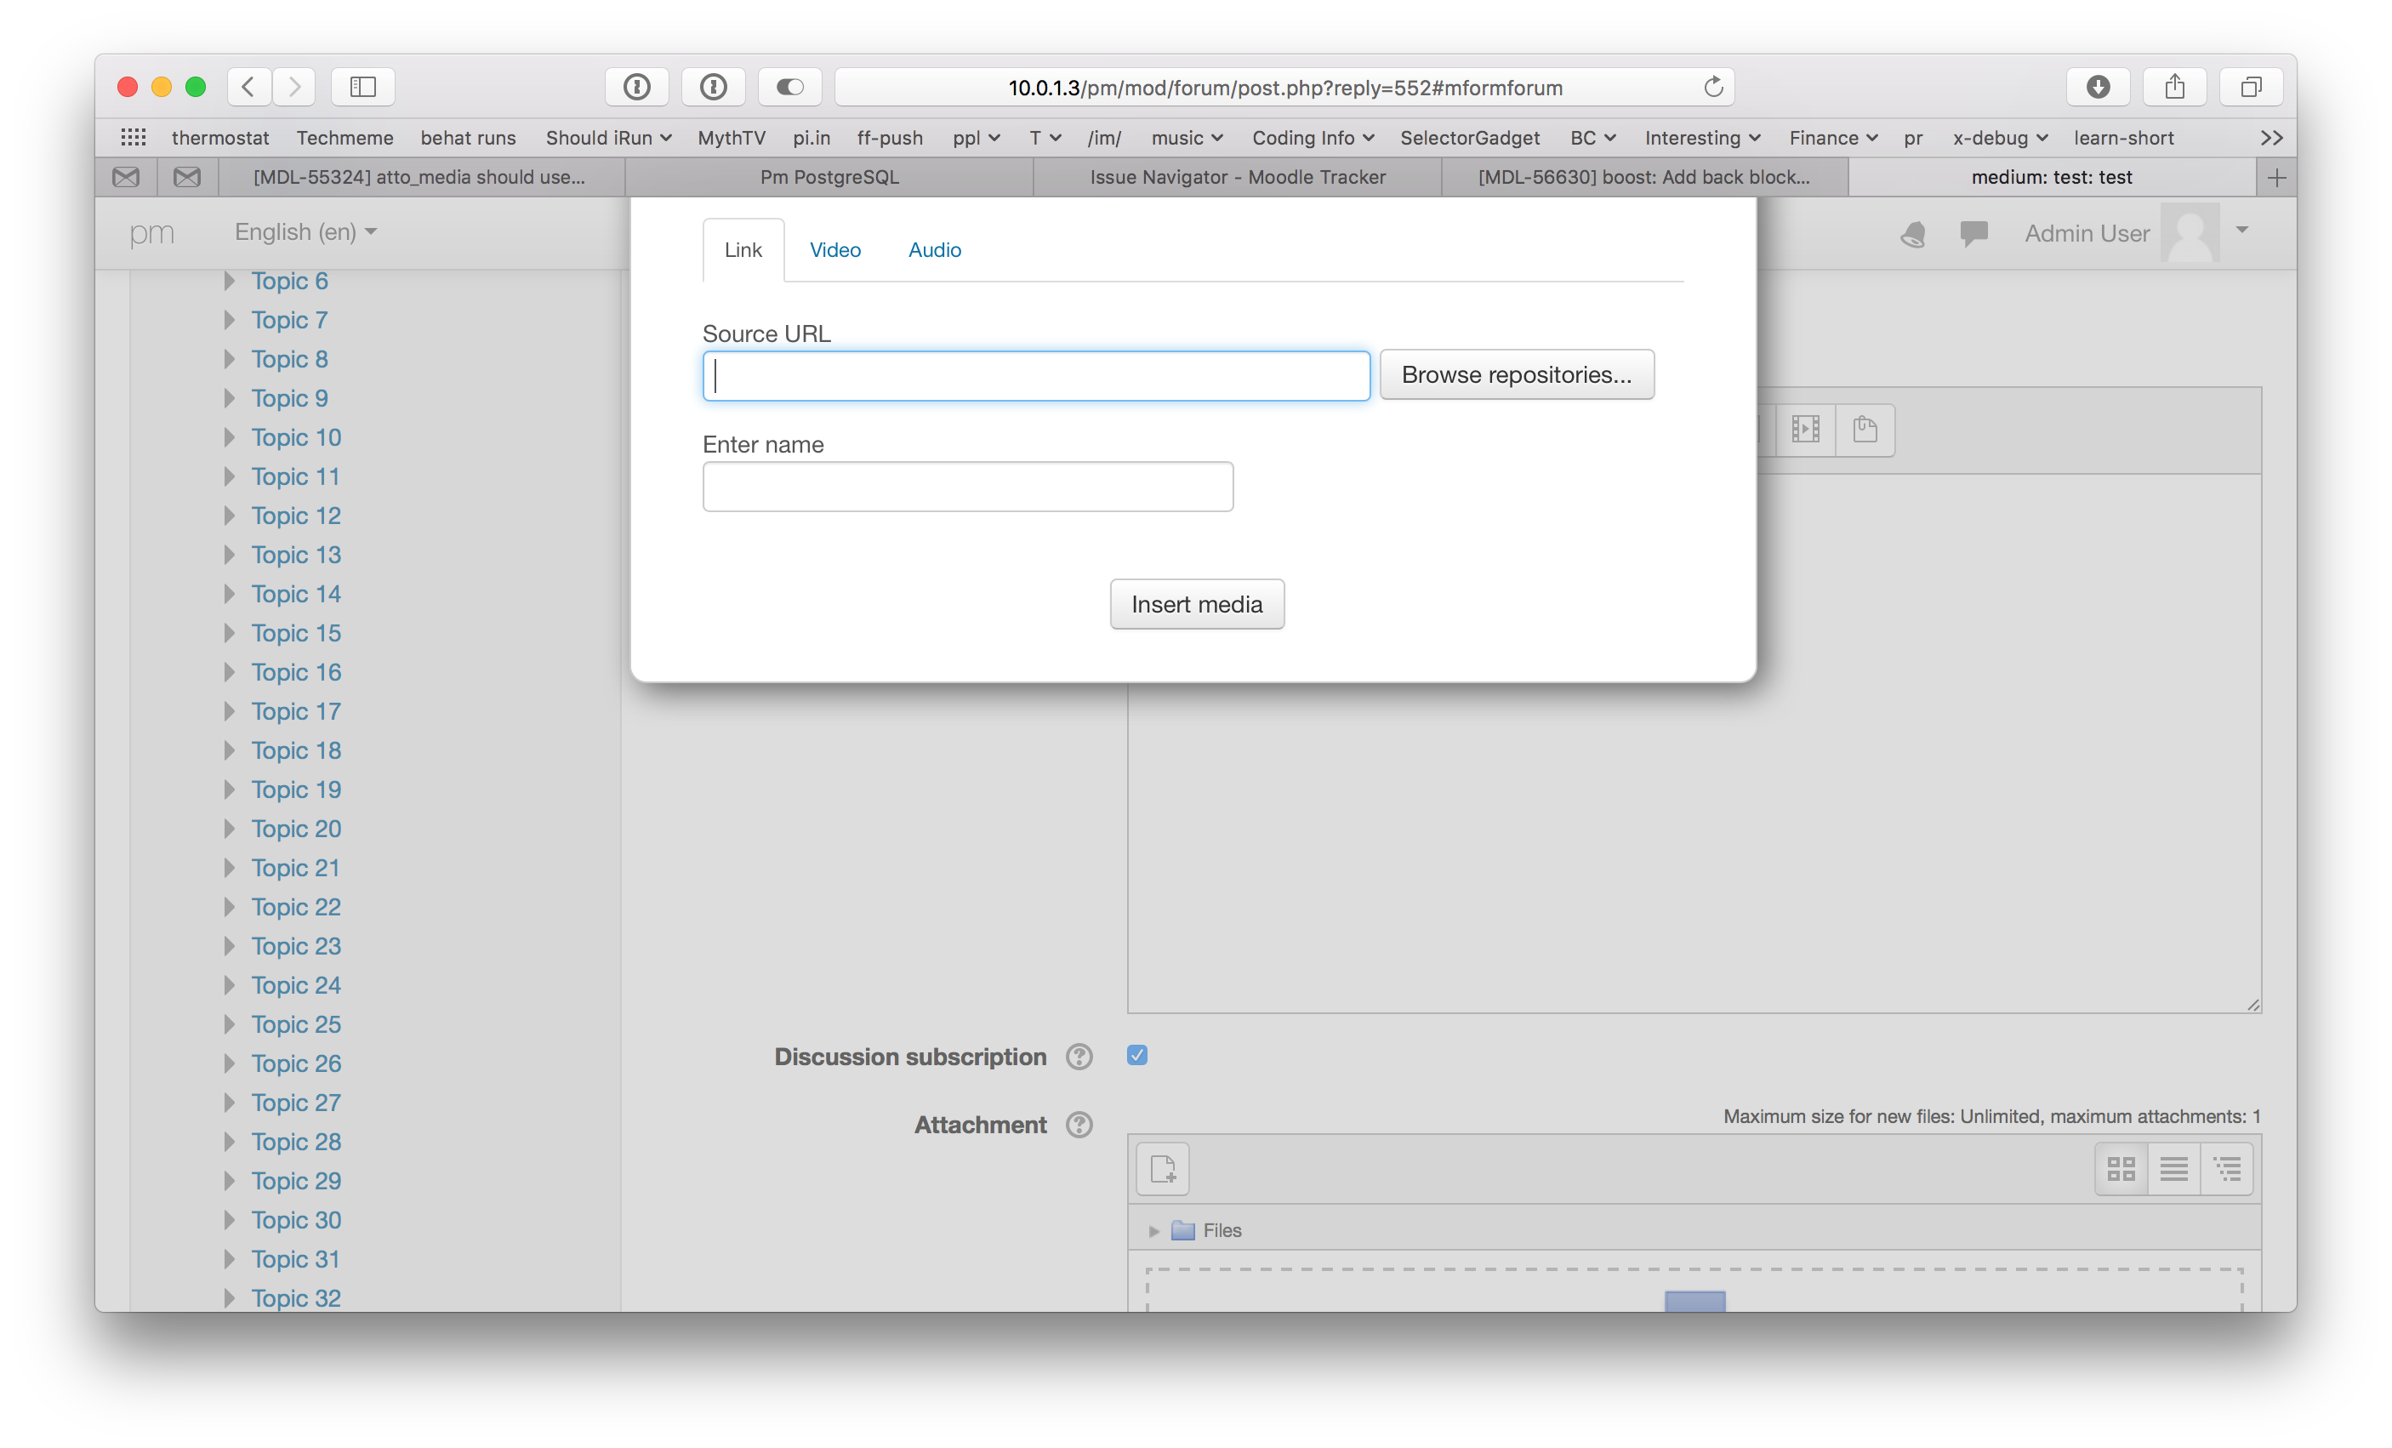
Task: Reload the page with the refresh icon
Action: tap(1713, 87)
